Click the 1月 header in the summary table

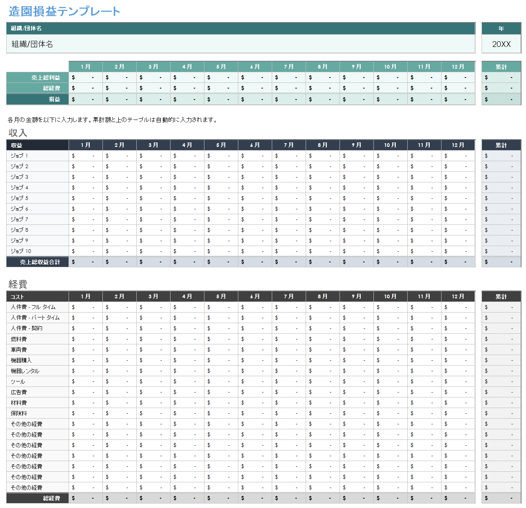click(86, 67)
